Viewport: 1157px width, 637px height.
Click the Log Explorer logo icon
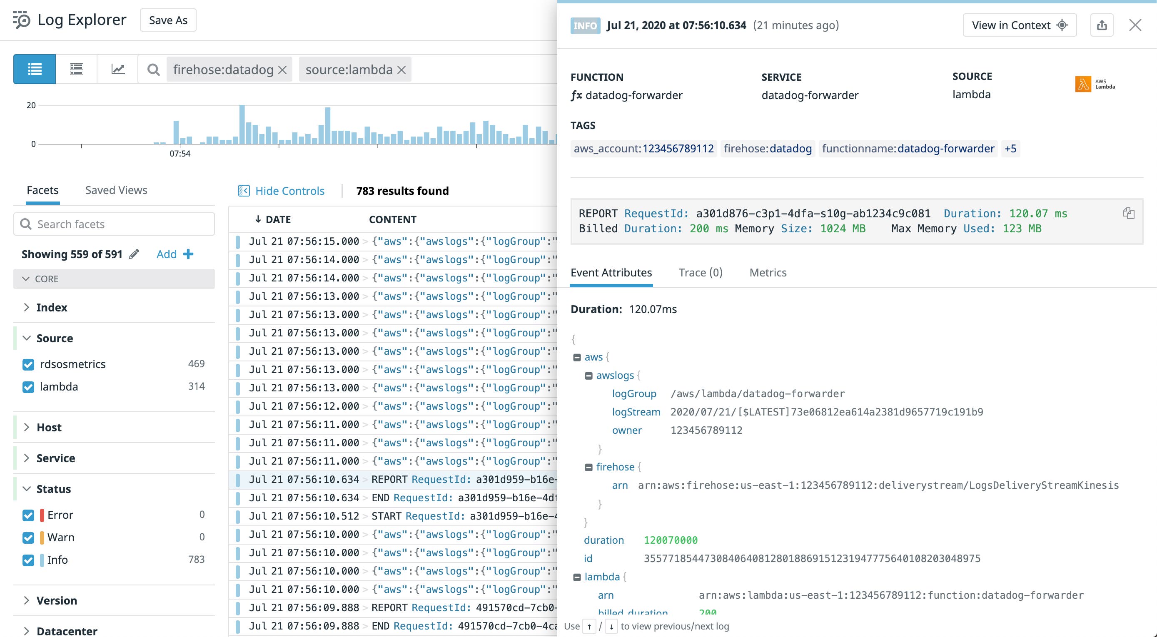[x=20, y=20]
